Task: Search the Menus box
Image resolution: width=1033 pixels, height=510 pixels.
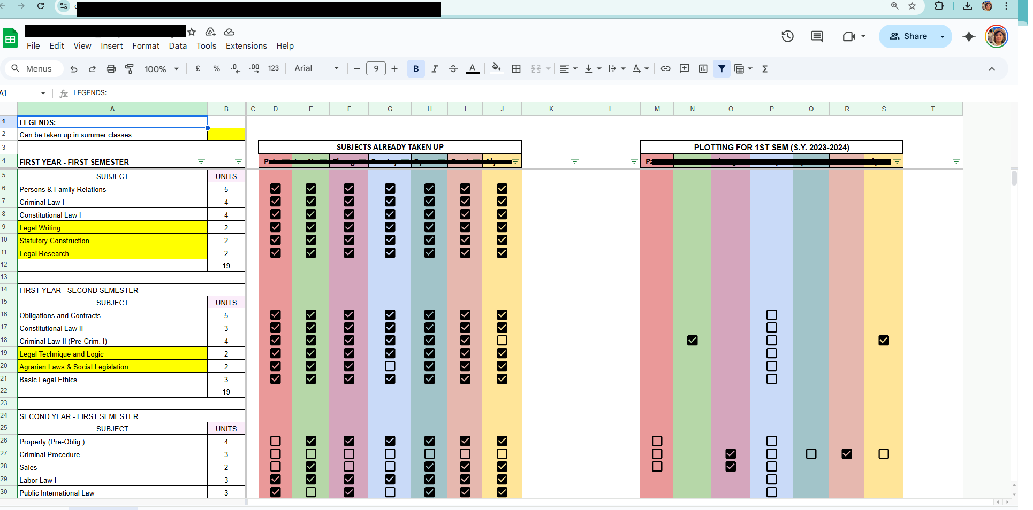Action: [34, 69]
